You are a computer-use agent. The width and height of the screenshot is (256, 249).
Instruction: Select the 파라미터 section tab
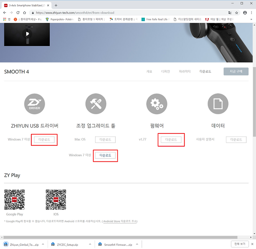coord(185,71)
